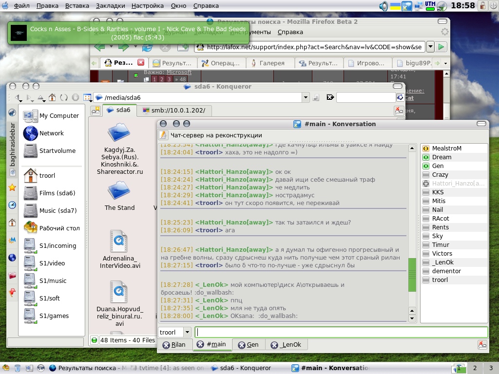Select the Игрово... tab in Firefox
Image resolution: width=499 pixels, height=374 pixels.
tap(367, 63)
